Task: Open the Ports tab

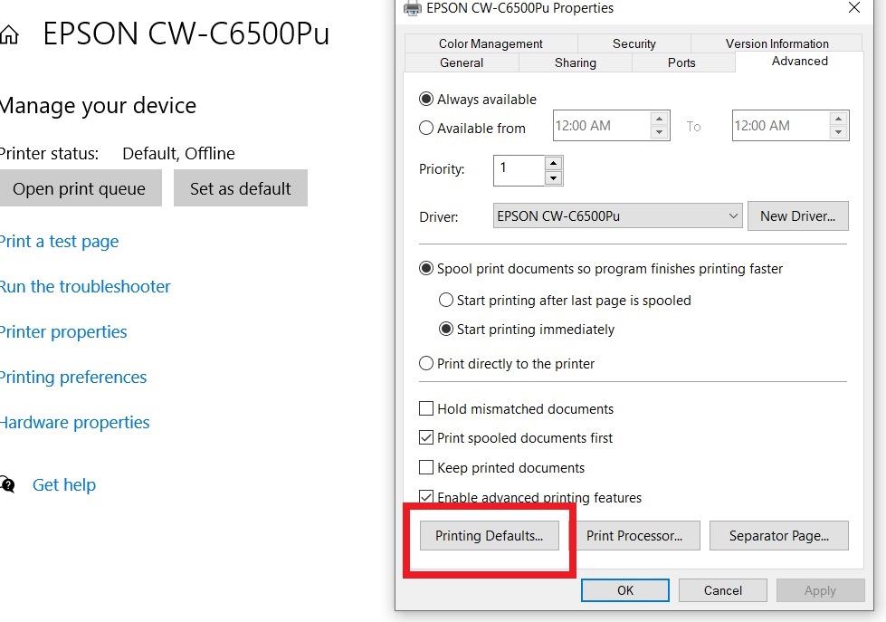Action: (x=681, y=62)
